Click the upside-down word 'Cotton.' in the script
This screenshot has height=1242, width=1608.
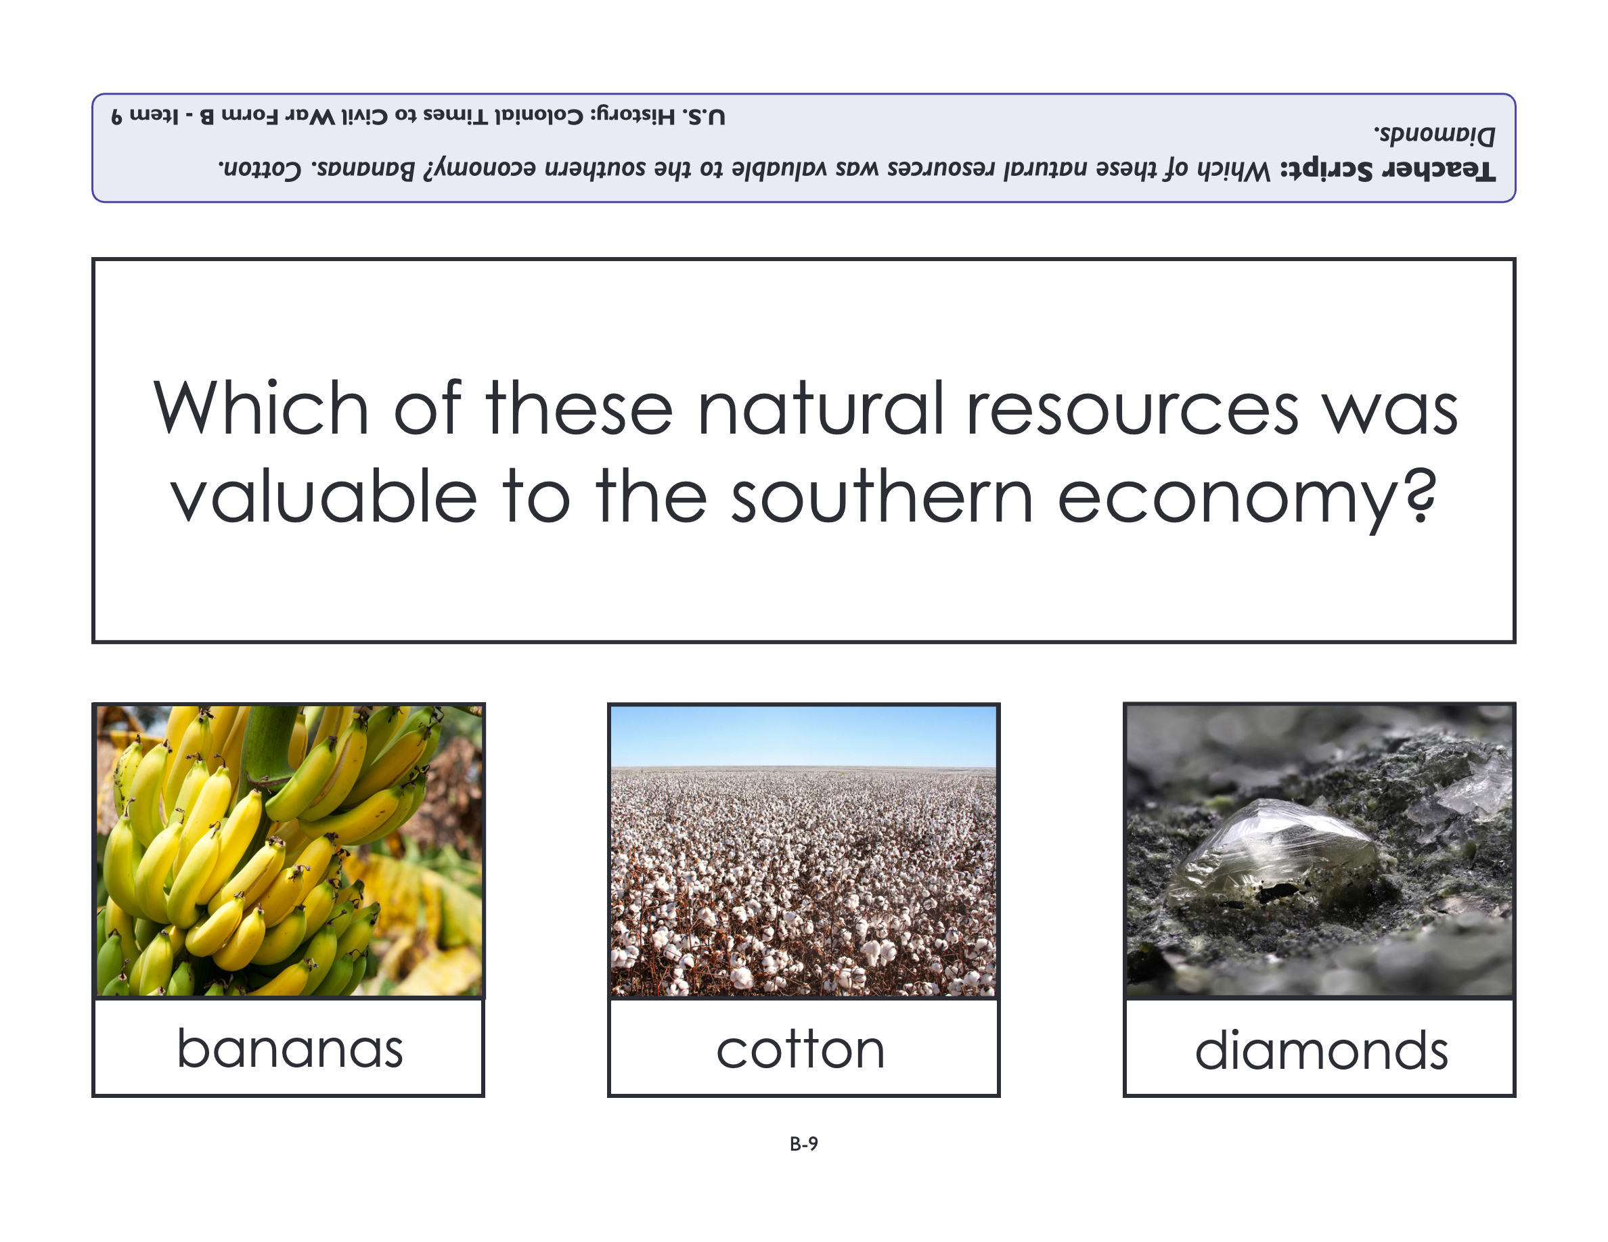pyautogui.click(x=261, y=169)
